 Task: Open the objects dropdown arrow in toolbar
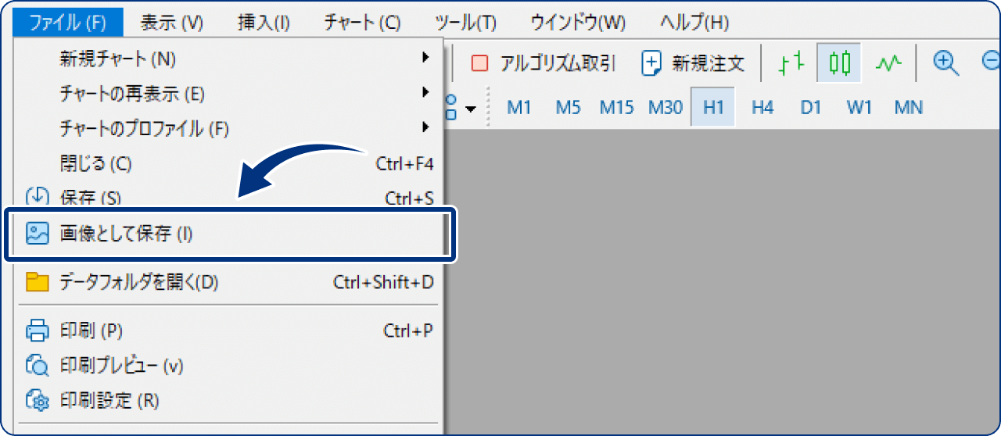click(470, 109)
